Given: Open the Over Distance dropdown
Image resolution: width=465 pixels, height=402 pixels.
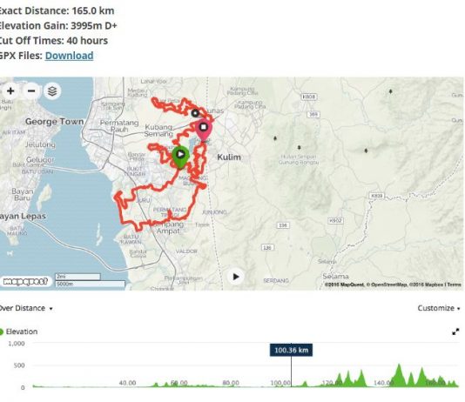Looking at the screenshot, I should 26,308.
